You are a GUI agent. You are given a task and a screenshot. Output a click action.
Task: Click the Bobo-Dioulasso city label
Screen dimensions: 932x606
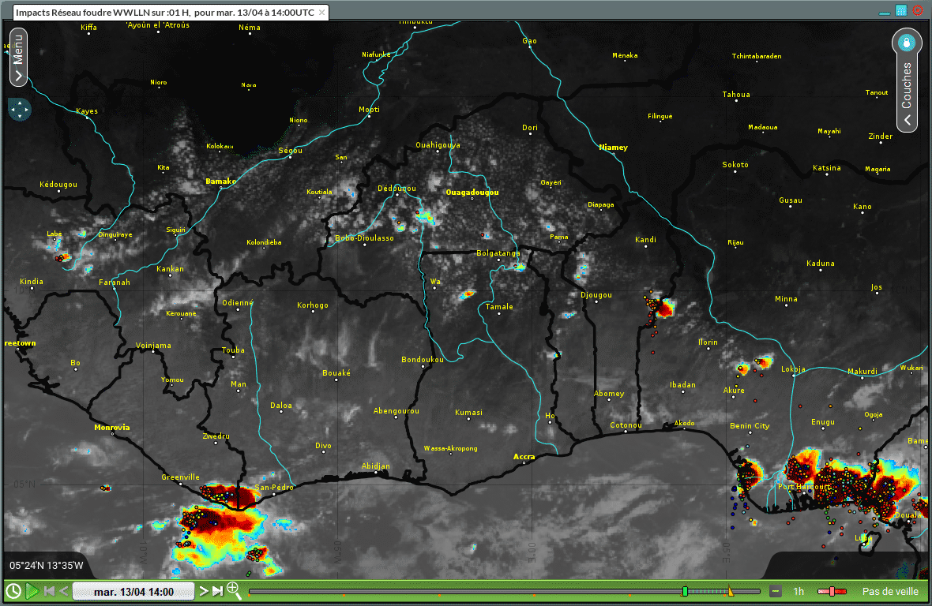pos(364,238)
